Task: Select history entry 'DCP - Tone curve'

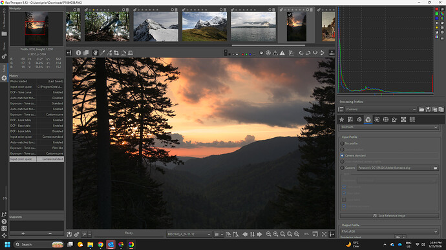Action: click(37, 92)
